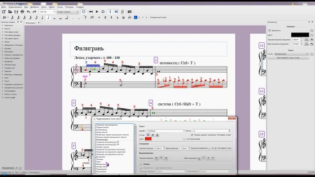Image resolution: width=315 pixels, height=177 pixels.
Task: Expand the Темп palette
Action: (6, 78)
